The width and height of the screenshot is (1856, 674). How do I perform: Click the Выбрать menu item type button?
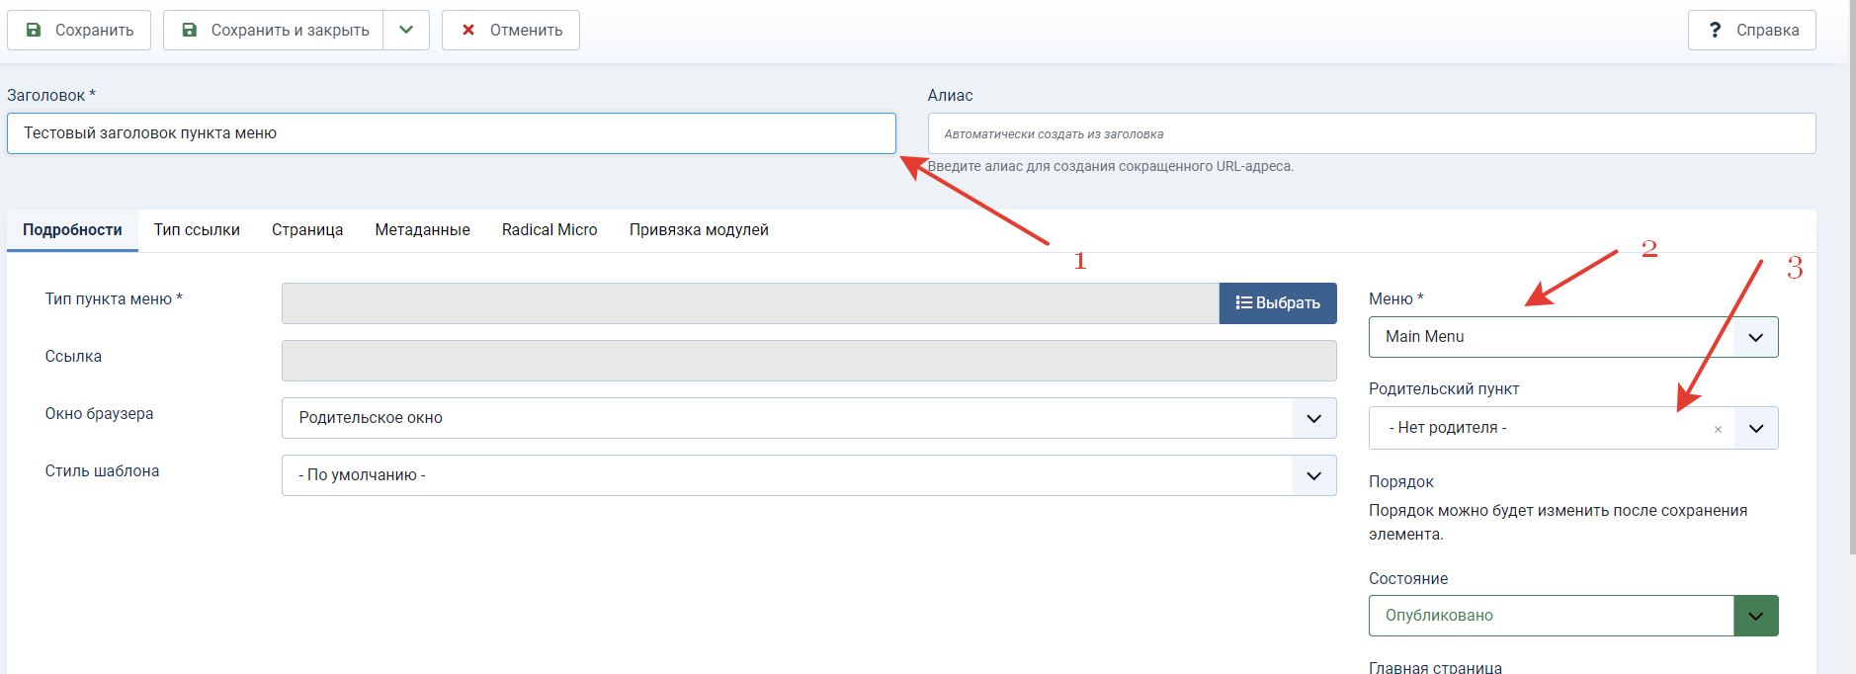pos(1278,303)
